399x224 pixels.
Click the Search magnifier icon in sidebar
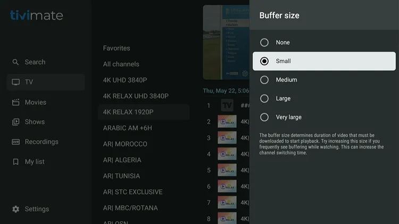tap(15, 62)
